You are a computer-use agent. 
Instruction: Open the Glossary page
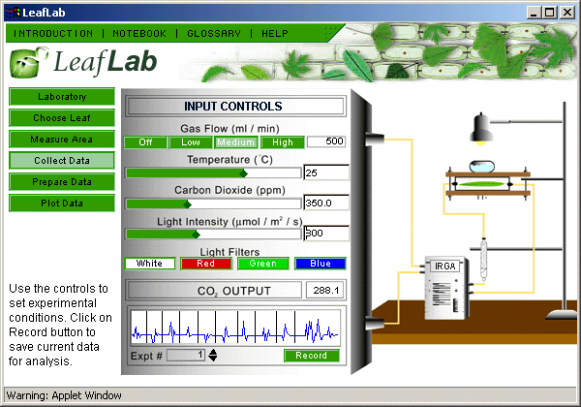211,33
